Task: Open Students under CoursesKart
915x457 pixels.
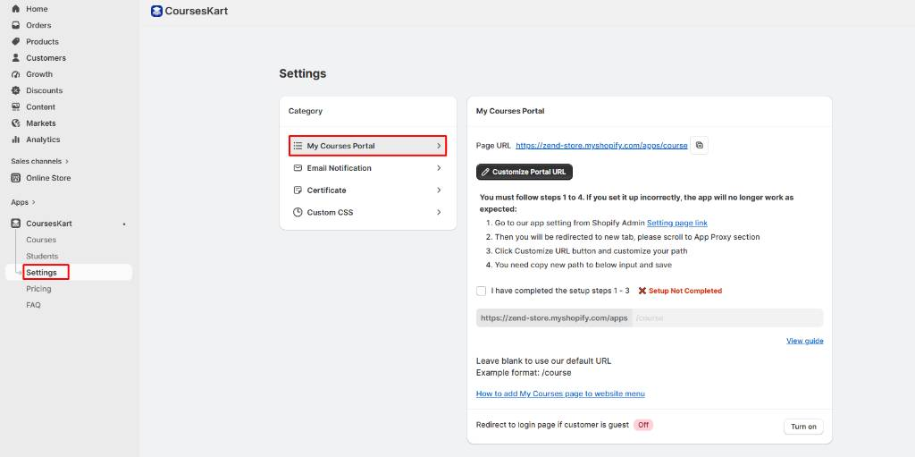Action: tap(42, 256)
